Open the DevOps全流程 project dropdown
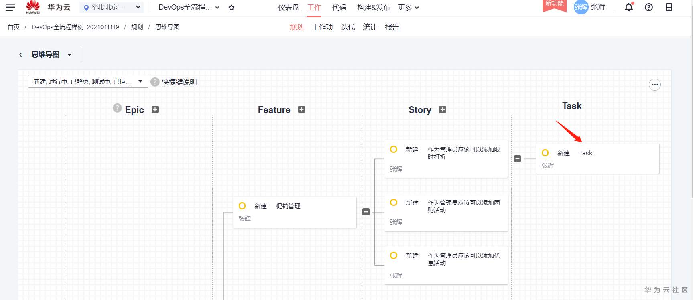The height and width of the screenshot is (300, 693). point(189,7)
